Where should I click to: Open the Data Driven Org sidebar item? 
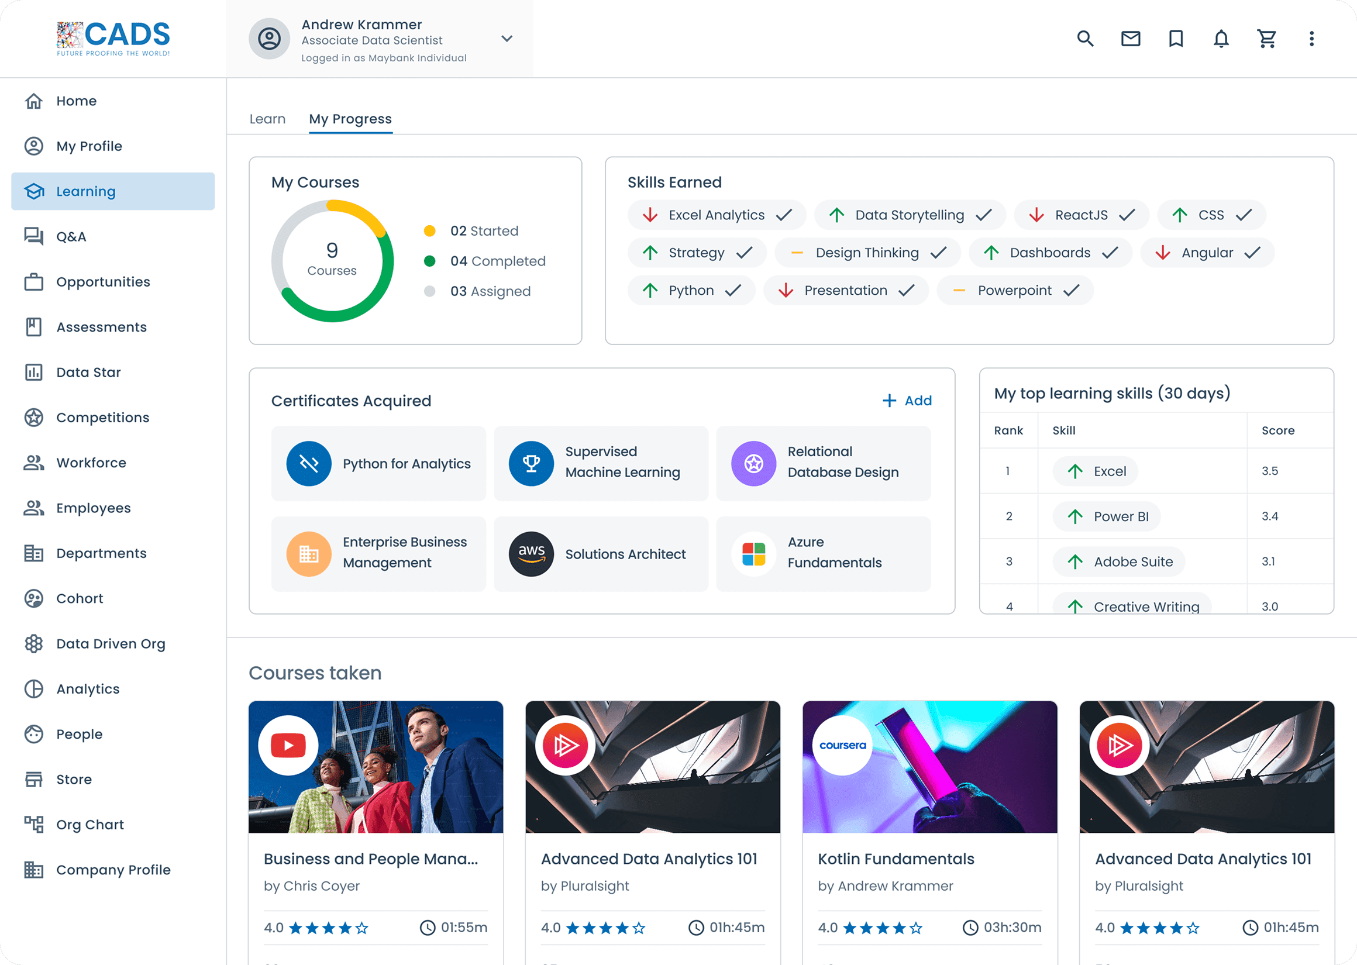pyautogui.click(x=111, y=643)
